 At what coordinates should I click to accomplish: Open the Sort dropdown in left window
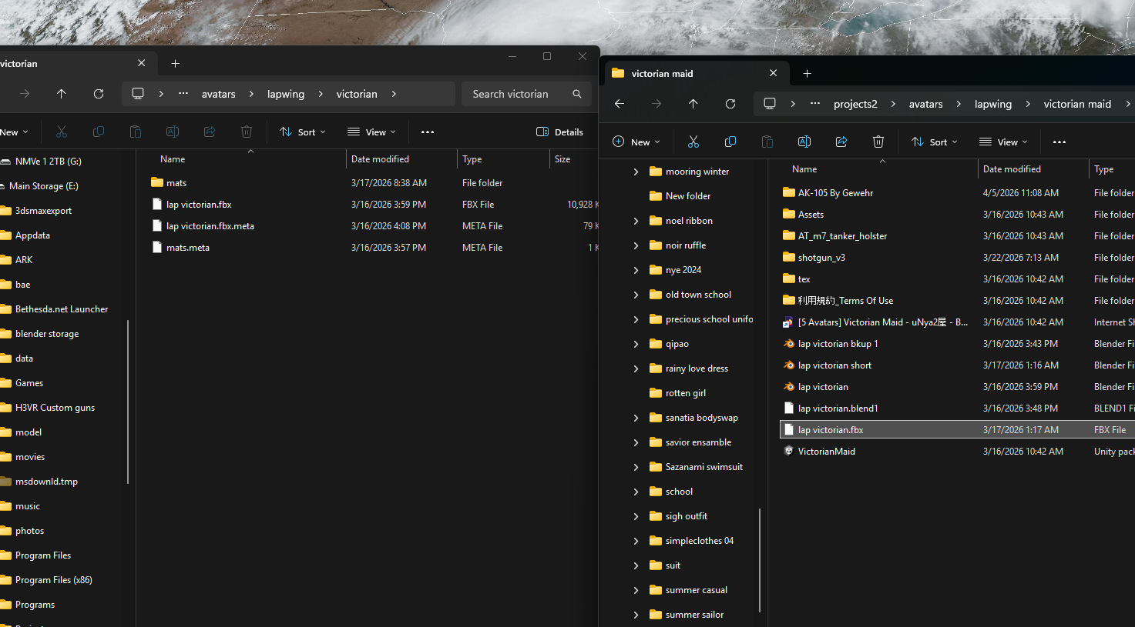302,132
